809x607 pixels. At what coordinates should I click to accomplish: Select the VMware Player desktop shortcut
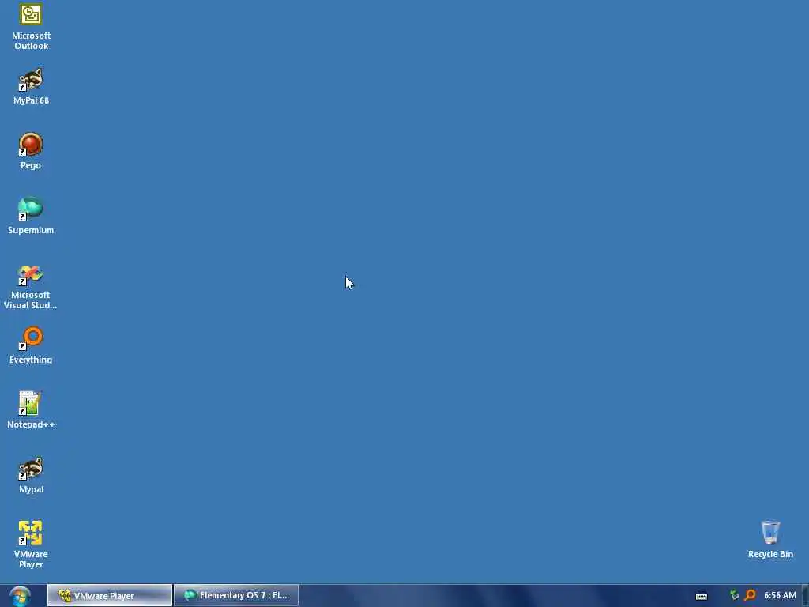click(31, 545)
